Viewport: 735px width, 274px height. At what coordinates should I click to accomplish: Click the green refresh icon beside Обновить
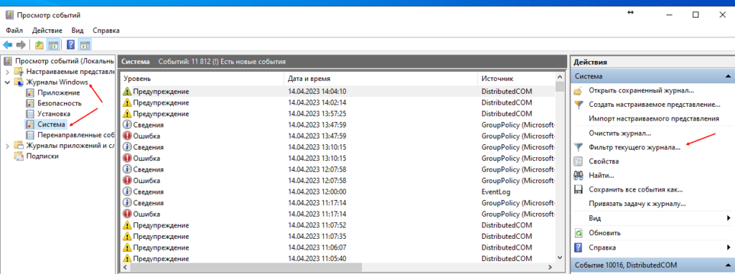click(x=579, y=233)
